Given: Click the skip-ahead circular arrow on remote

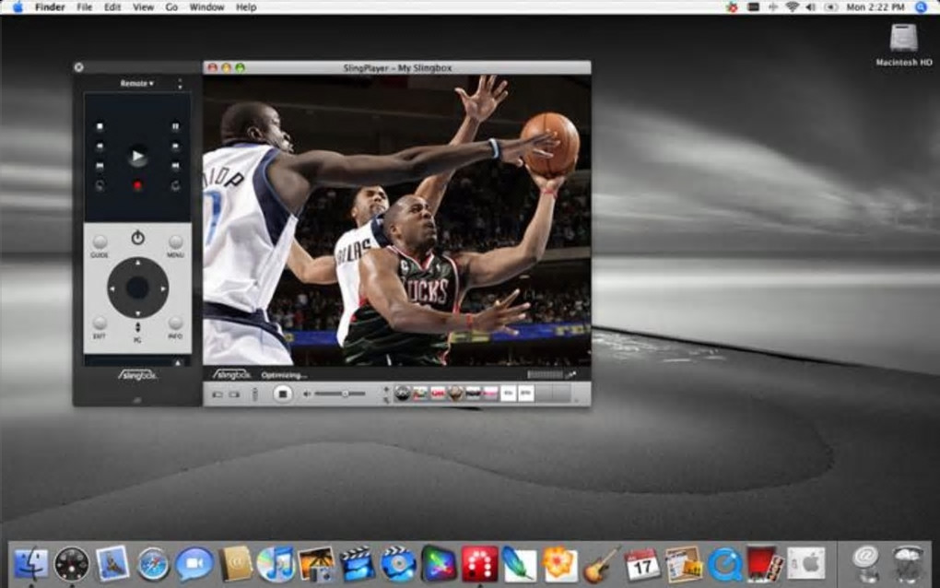Looking at the screenshot, I should 175,186.
